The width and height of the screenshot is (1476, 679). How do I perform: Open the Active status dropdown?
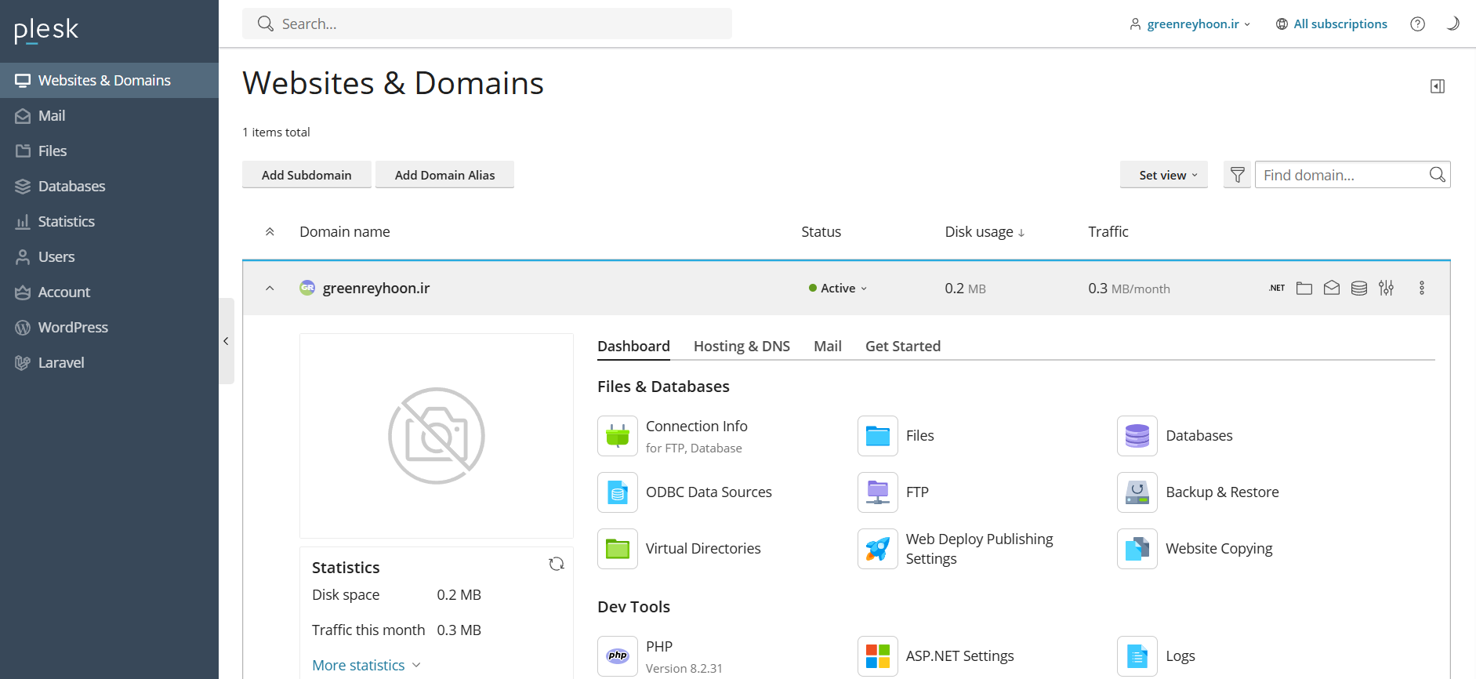coord(838,288)
